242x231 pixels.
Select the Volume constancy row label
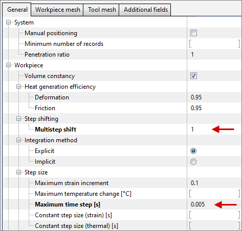tap(50, 76)
